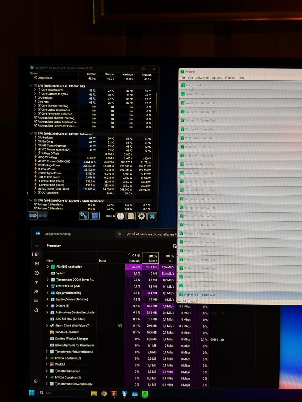302x402 pixels.
Task: Open File Explorer from taskbar
Action: point(94,393)
